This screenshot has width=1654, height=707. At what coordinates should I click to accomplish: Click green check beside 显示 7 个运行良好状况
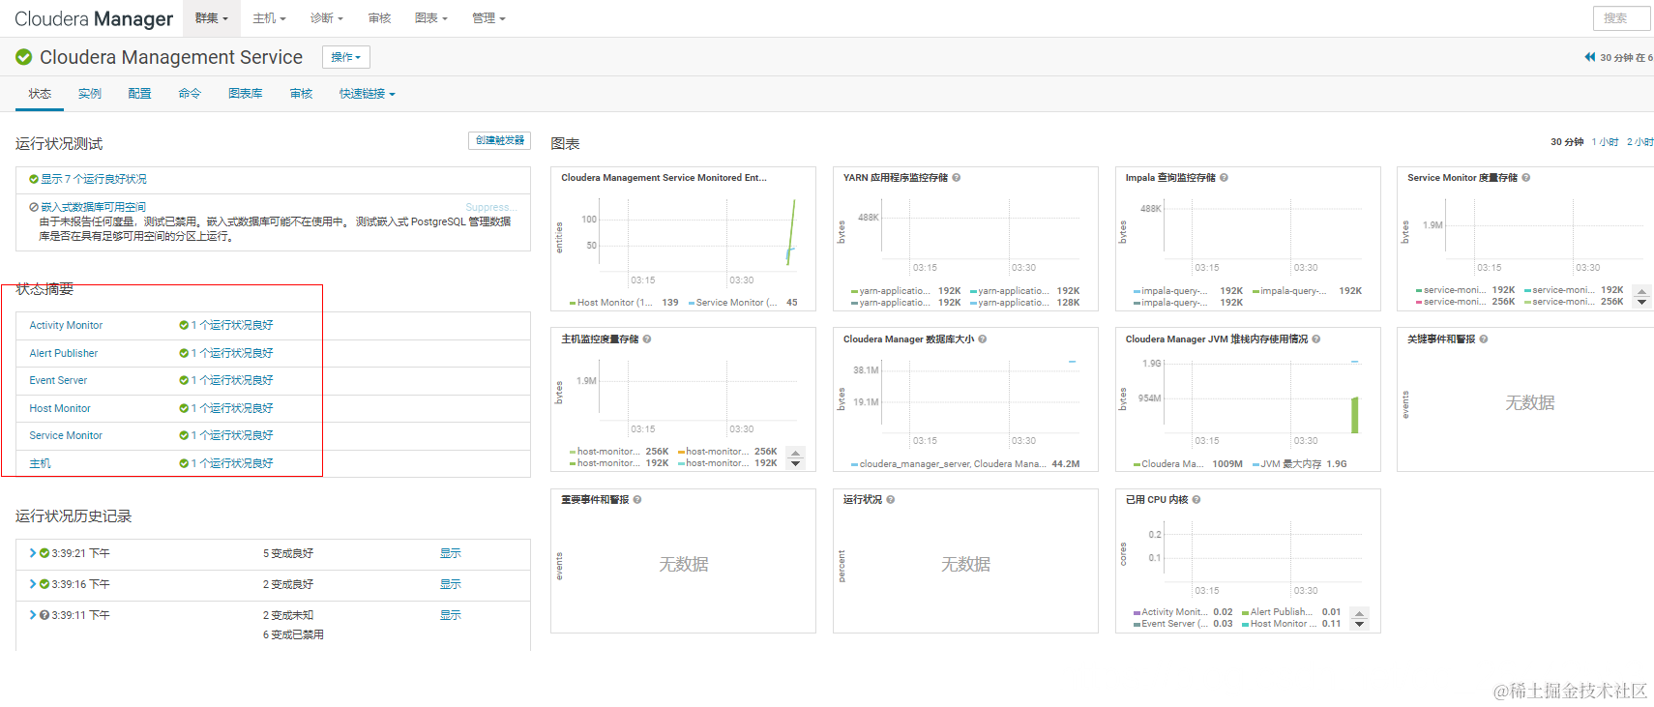(x=34, y=179)
